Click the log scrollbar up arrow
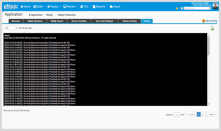Viewport: 221px width, 131px height. (209, 35)
